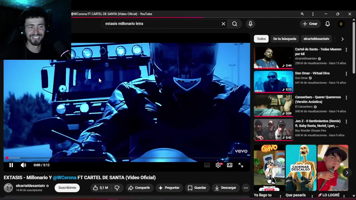Image resolution: width=356 pixels, height=200 pixels.
Task: Open the notifications bell
Action: (x=328, y=24)
